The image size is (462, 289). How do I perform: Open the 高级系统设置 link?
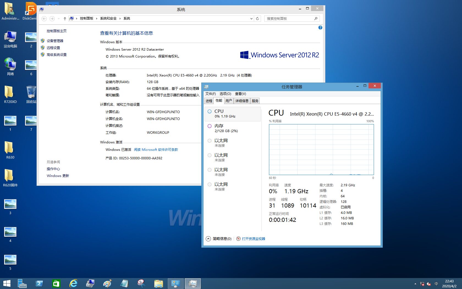coord(57,54)
